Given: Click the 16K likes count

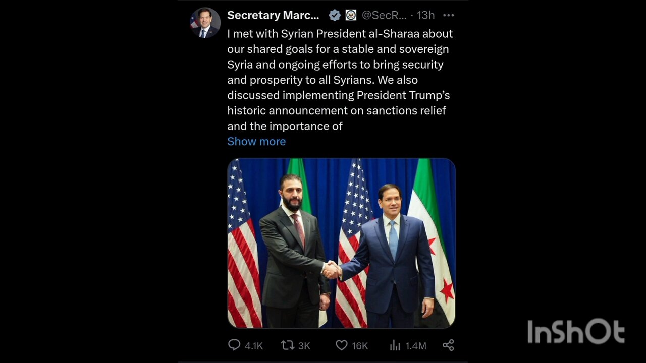Looking at the screenshot, I should 360,346.
